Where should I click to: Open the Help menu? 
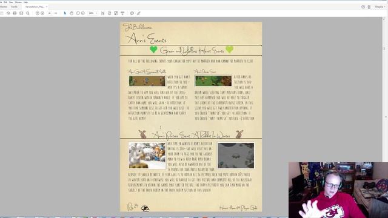pyautogui.click(x=25, y=2)
